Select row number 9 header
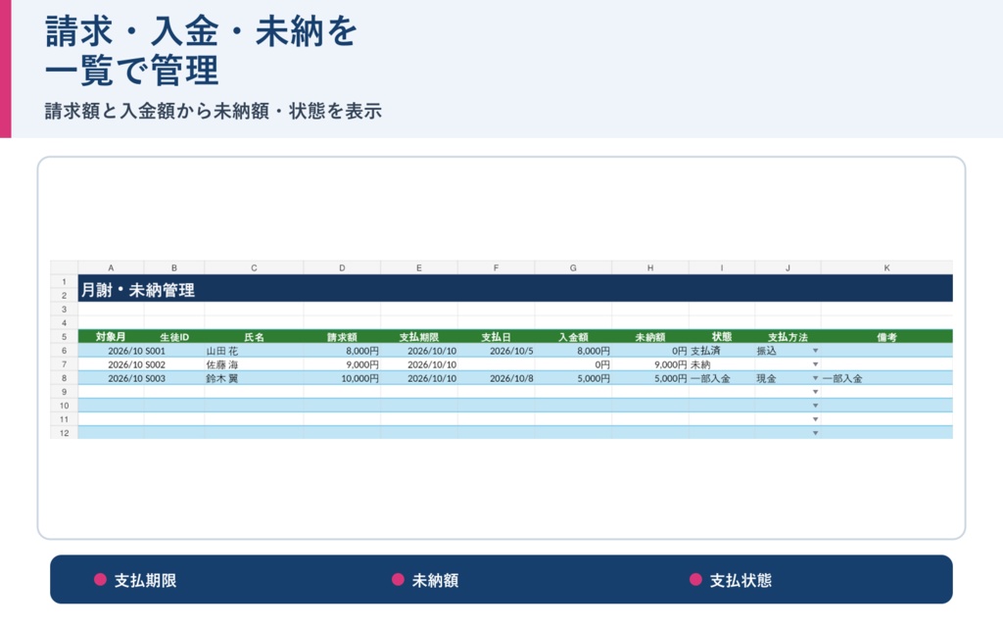 pyautogui.click(x=64, y=392)
